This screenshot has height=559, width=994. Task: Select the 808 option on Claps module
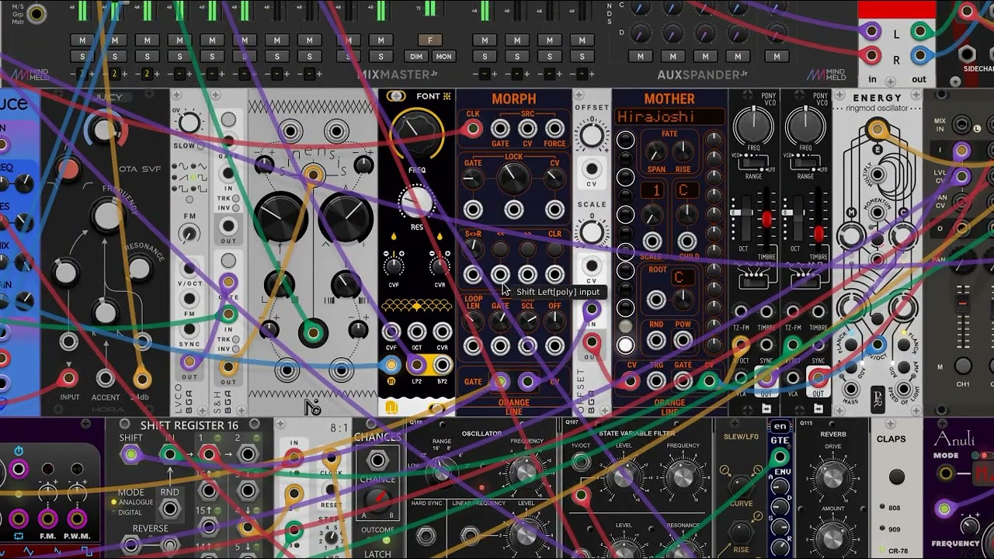(883, 508)
